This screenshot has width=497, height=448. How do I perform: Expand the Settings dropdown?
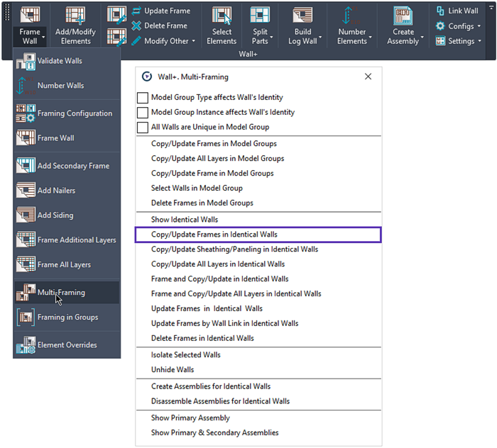[x=460, y=41]
